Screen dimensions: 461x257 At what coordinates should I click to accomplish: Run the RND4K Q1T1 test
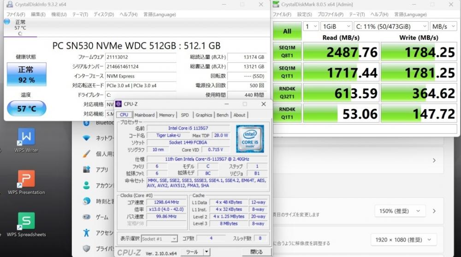pos(287,113)
